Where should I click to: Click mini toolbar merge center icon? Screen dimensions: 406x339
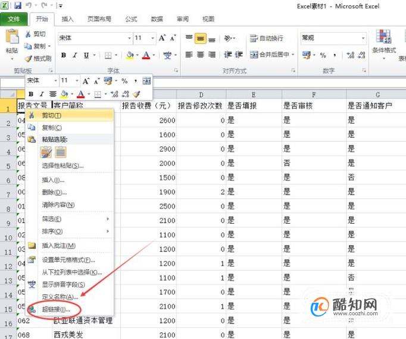click(146, 81)
